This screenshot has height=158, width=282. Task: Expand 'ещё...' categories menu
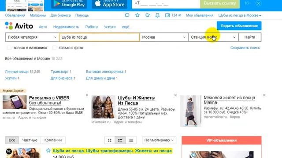pyautogui.click(x=127, y=27)
